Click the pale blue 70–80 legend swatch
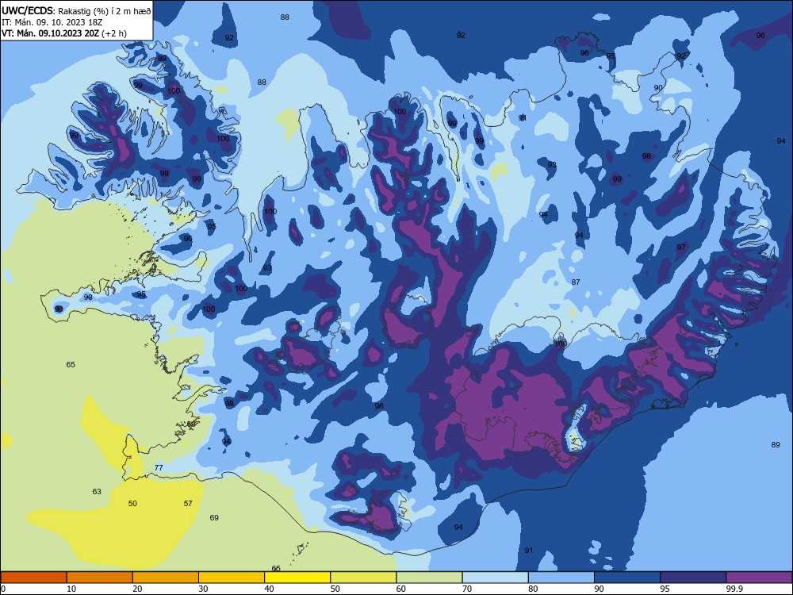The height and width of the screenshot is (595, 793). tap(495, 578)
